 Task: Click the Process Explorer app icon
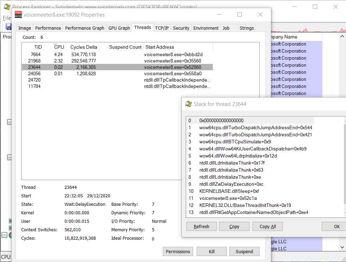[6, 7]
